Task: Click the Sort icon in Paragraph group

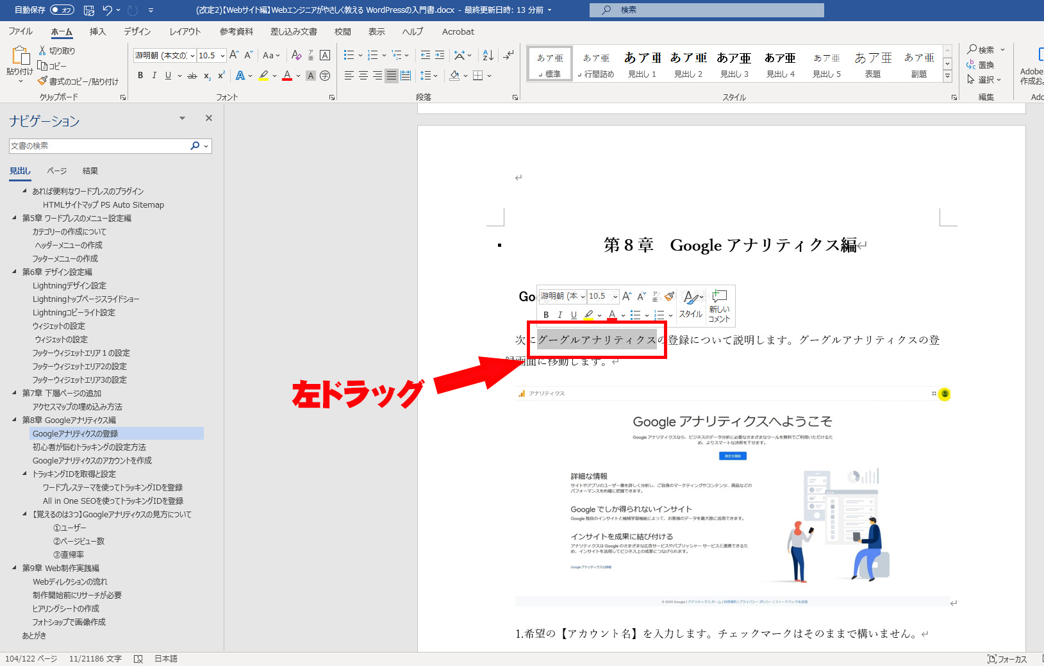Action: click(x=488, y=55)
